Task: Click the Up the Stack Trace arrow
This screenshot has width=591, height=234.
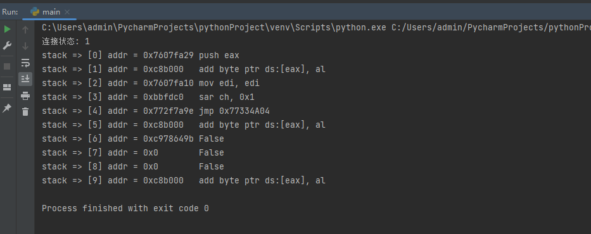Action: (x=25, y=29)
